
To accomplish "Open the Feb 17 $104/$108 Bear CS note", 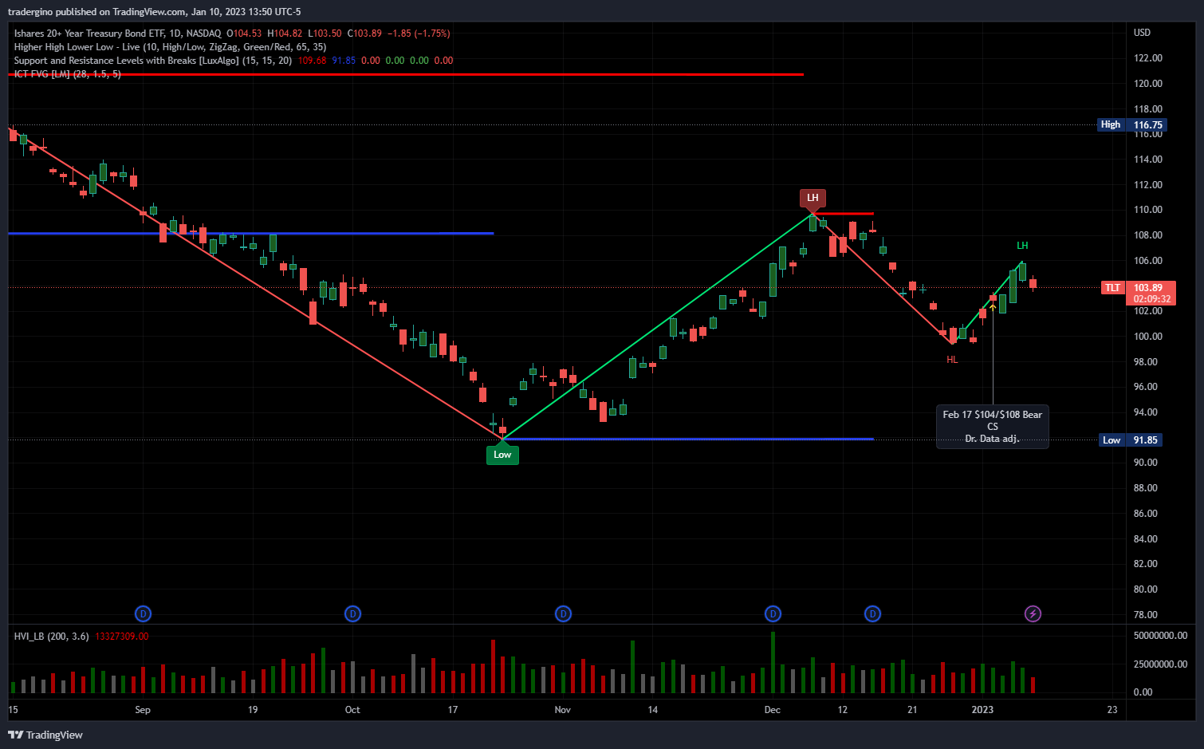I will (x=993, y=427).
